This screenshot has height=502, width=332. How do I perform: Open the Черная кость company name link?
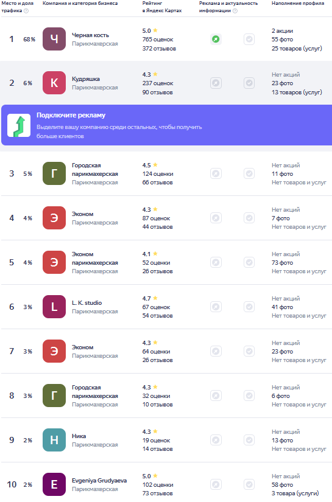[90, 35]
